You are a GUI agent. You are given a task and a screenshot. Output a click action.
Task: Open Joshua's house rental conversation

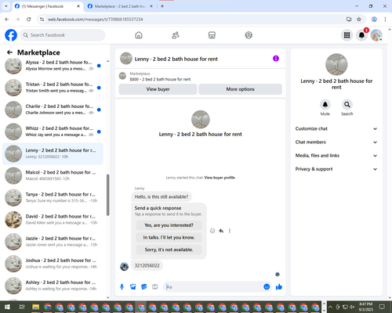coord(53,264)
